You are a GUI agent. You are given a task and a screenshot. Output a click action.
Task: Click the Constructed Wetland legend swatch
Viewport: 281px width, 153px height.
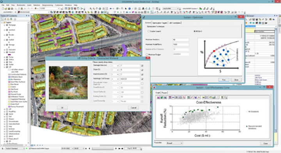[9, 74]
